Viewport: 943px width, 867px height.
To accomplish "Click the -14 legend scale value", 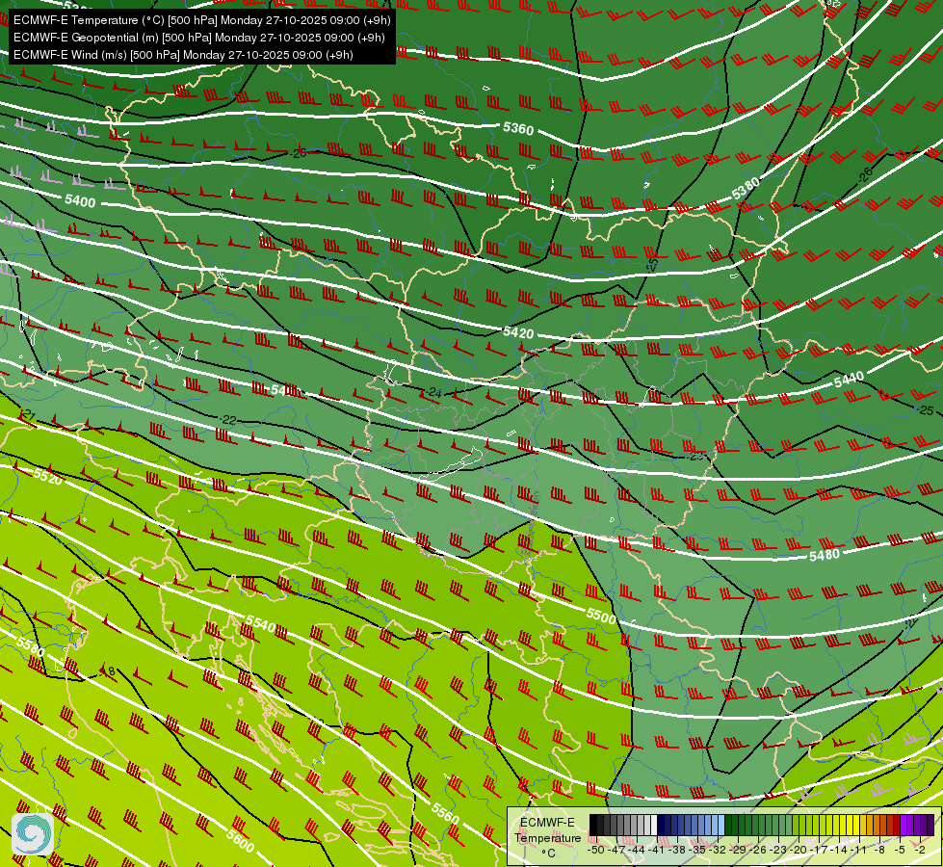I will 839,850.
